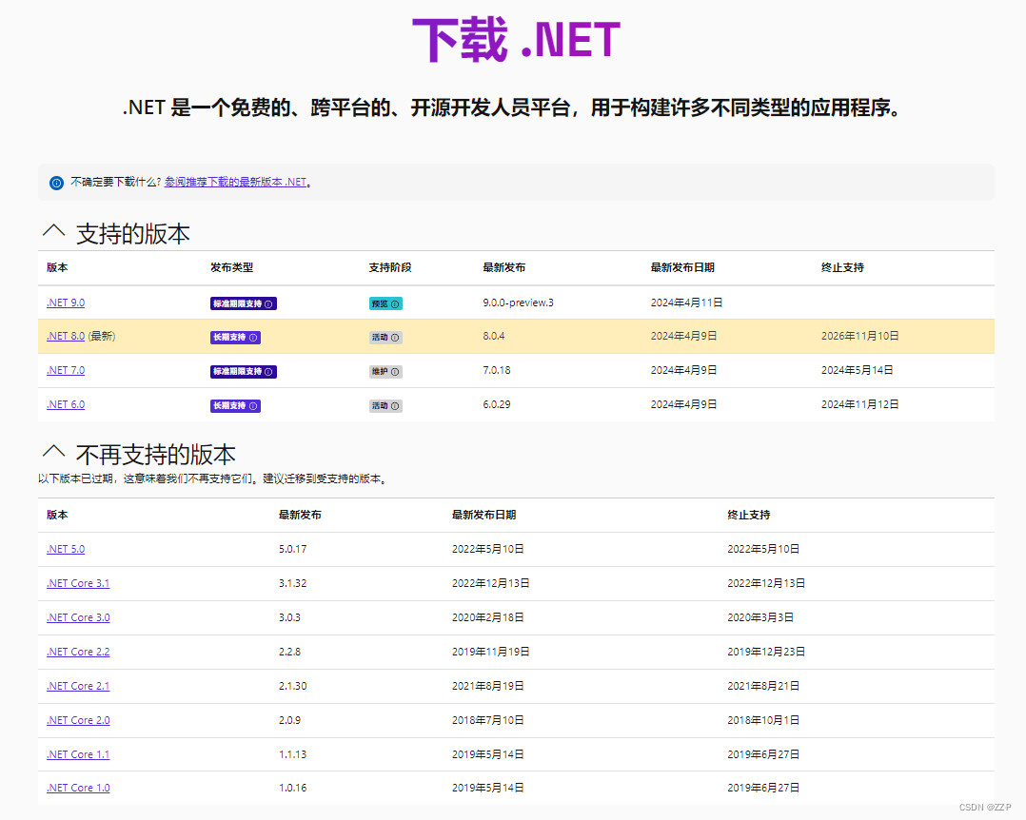Click the date 2024年4月11日

click(x=686, y=303)
